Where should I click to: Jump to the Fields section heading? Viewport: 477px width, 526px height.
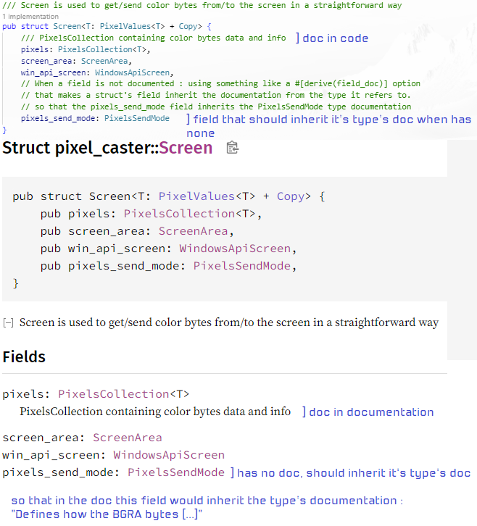[24, 356]
